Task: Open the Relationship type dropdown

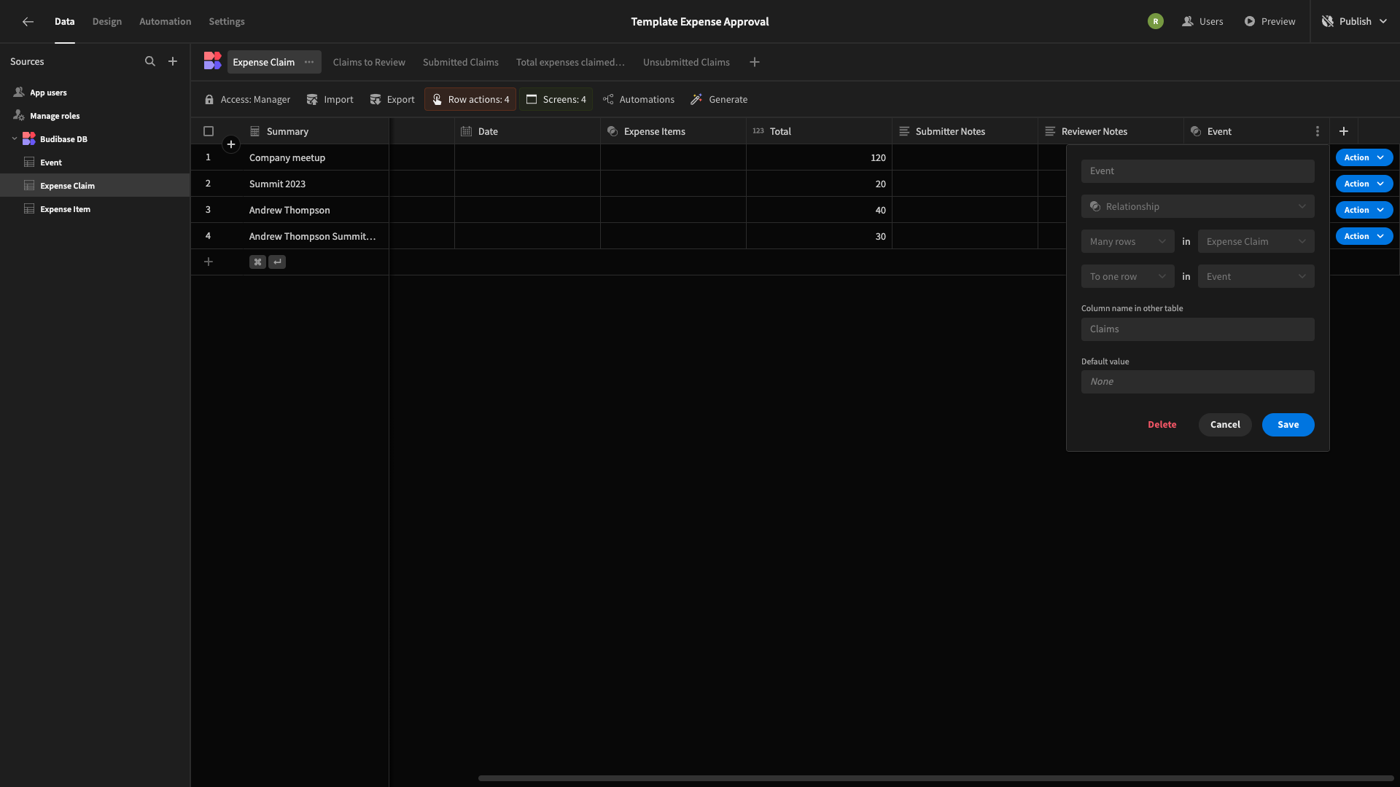Action: pyautogui.click(x=1197, y=206)
